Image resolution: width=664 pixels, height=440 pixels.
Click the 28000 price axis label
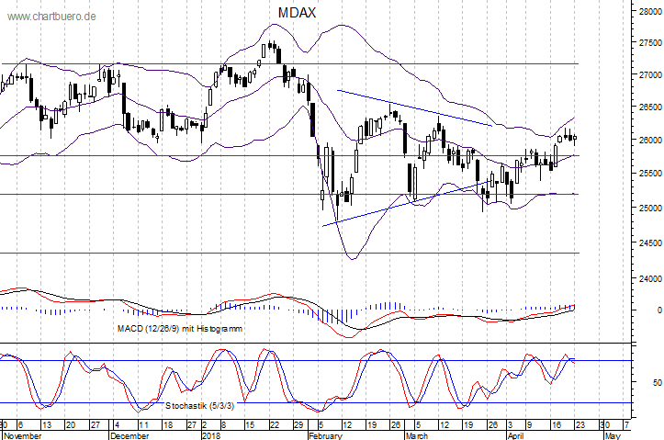[x=650, y=11]
